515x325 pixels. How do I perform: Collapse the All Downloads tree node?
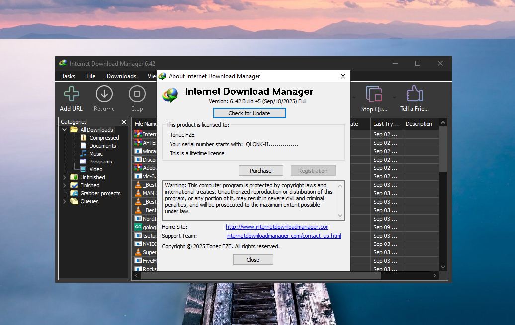click(x=65, y=130)
